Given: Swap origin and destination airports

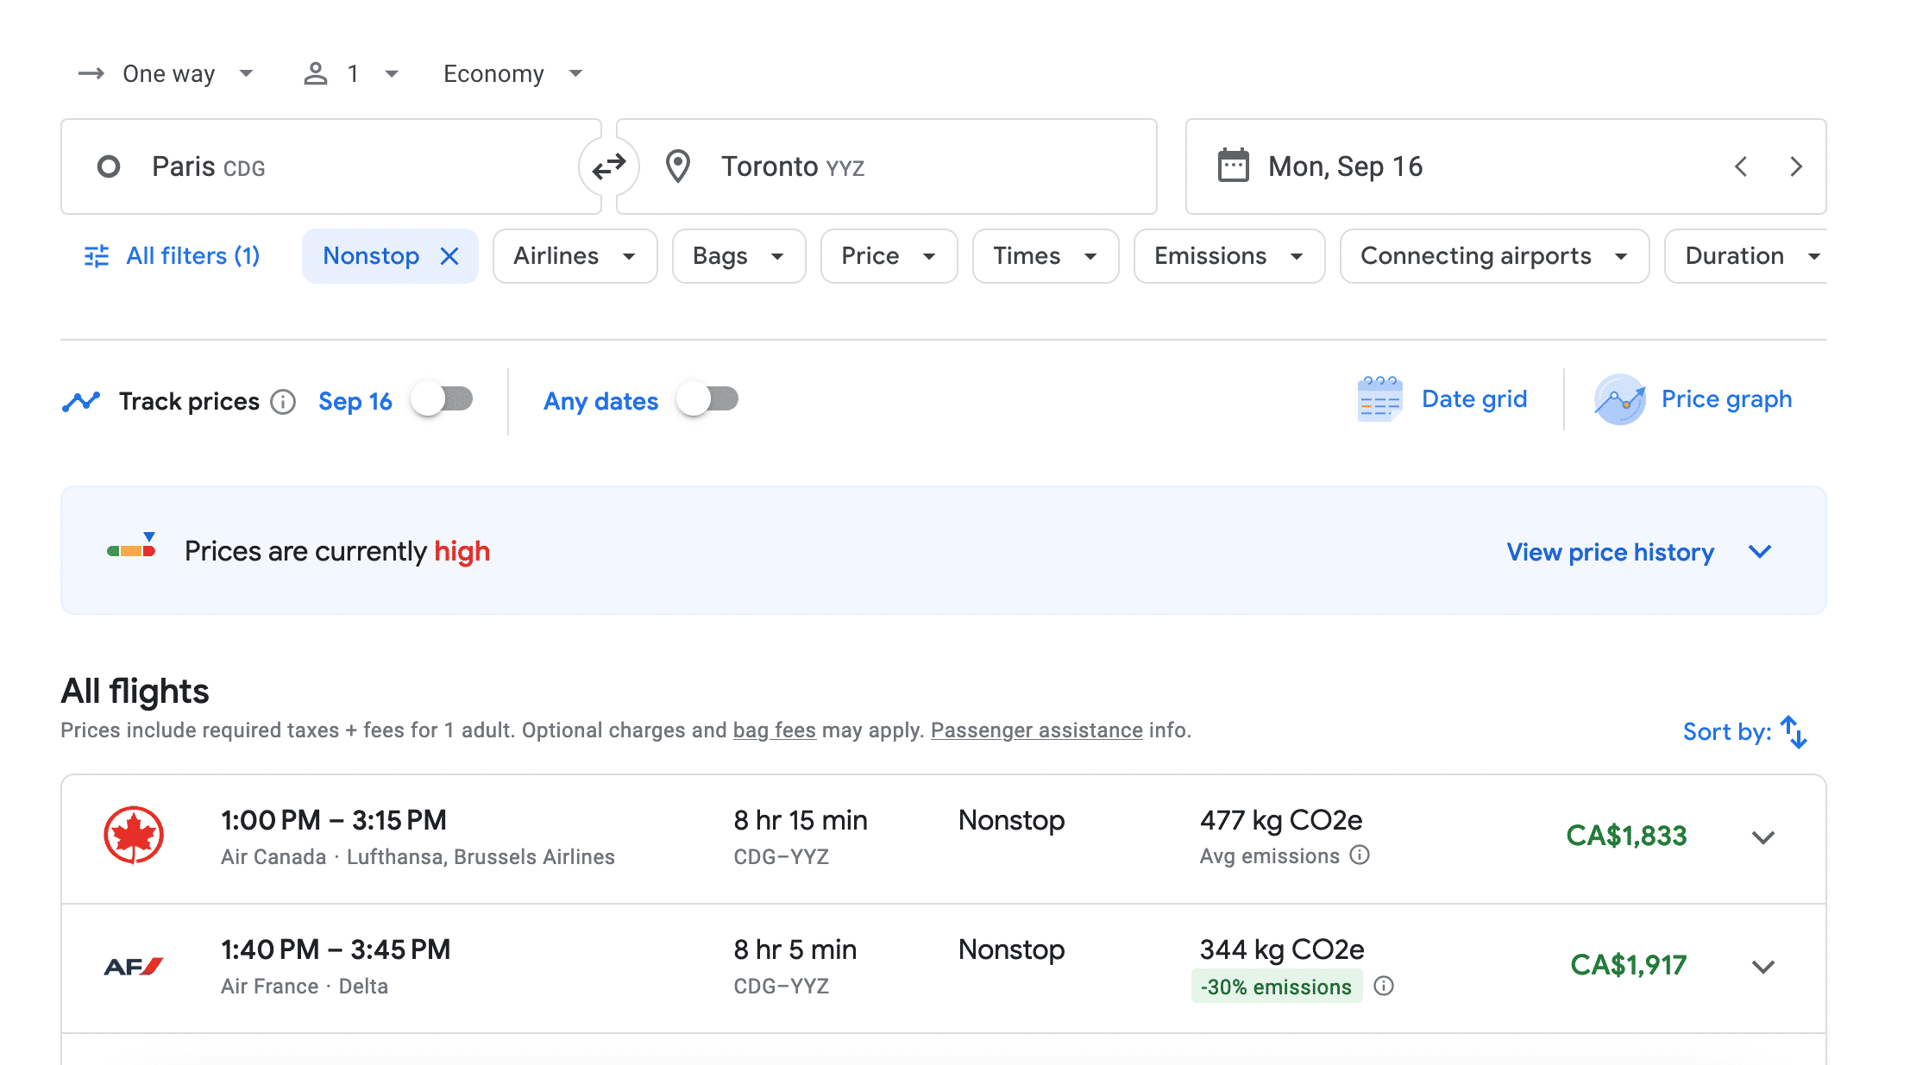Looking at the screenshot, I should (609, 166).
